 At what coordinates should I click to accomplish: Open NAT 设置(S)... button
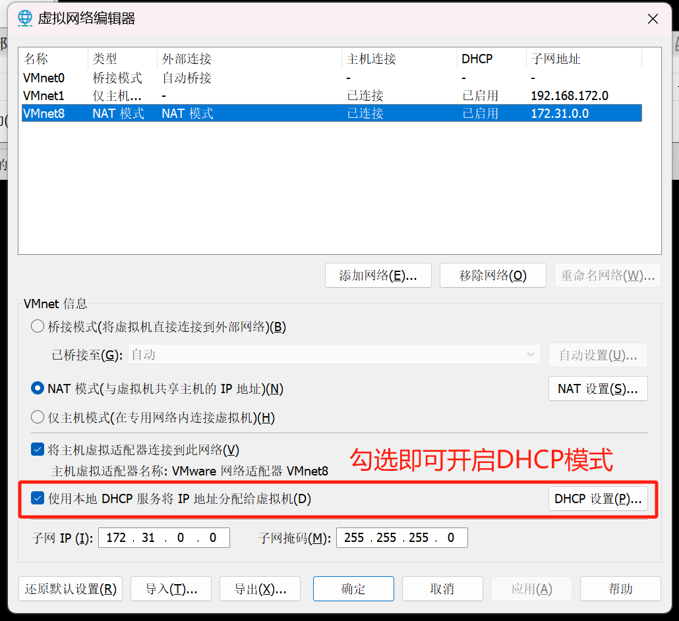click(x=598, y=389)
